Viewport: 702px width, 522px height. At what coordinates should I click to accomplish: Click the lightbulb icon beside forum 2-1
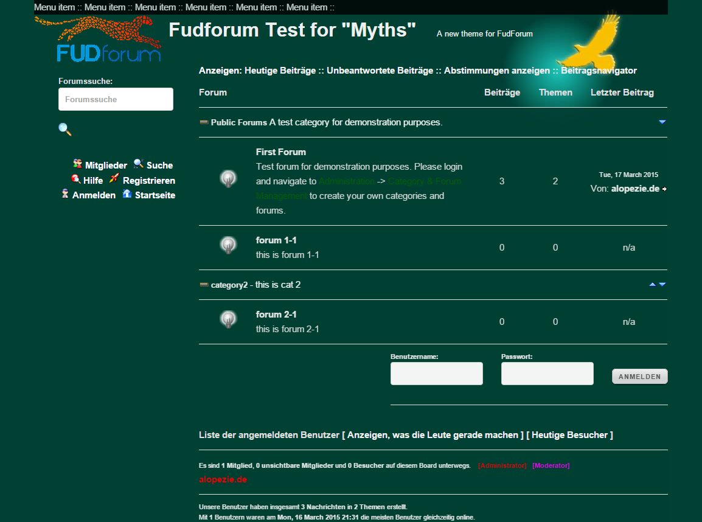[x=228, y=319]
